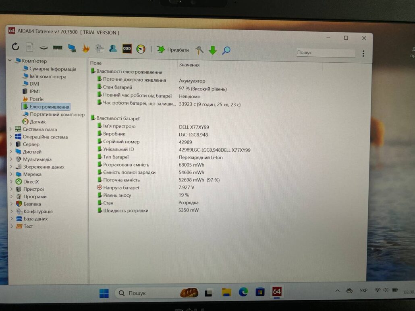415x311 pixels.
Task: Click the green download arrow icon
Action: tap(212, 50)
